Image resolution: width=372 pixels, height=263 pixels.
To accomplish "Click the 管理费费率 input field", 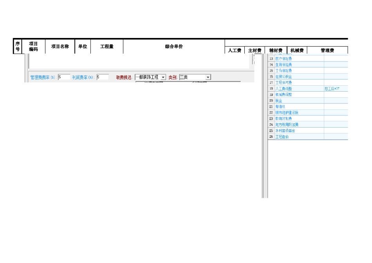I will coord(64,77).
